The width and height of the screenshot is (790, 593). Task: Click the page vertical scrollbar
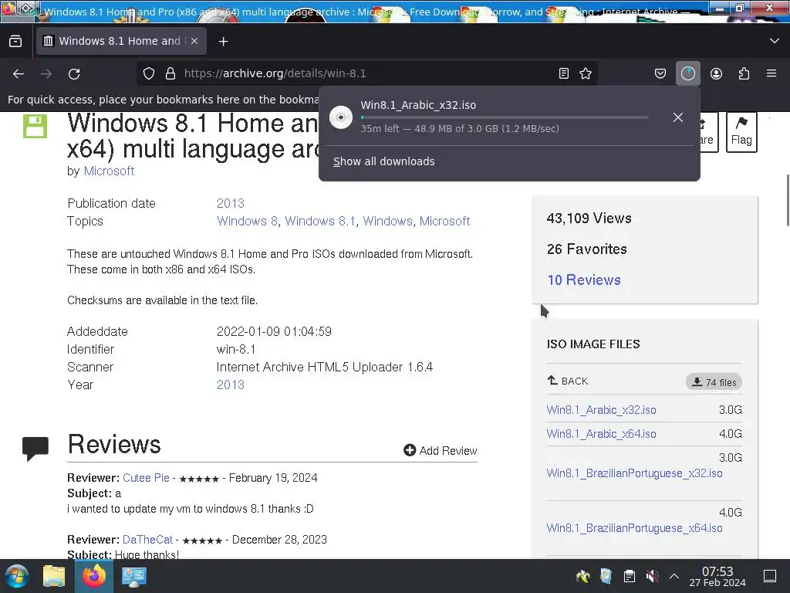tap(787, 200)
